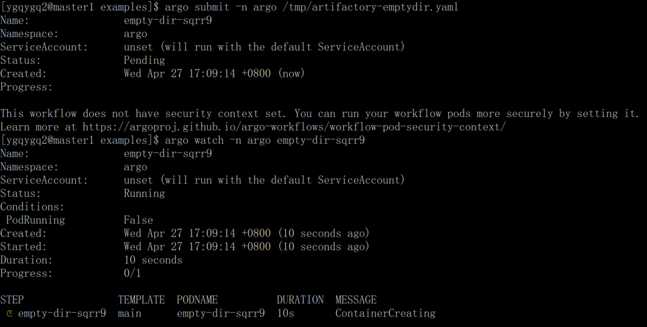
Task: Click the 10s duration cell
Action: click(x=285, y=313)
